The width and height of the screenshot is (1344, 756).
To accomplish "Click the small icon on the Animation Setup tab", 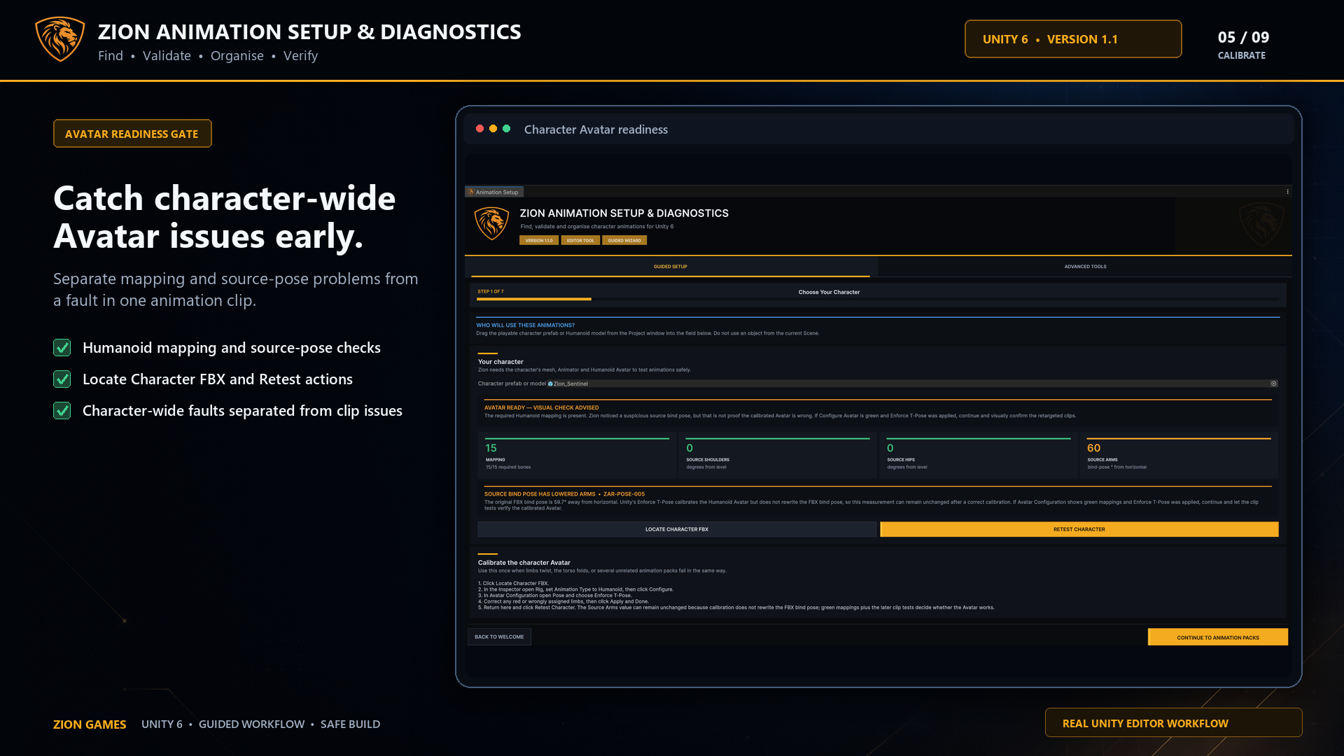I will (x=471, y=192).
